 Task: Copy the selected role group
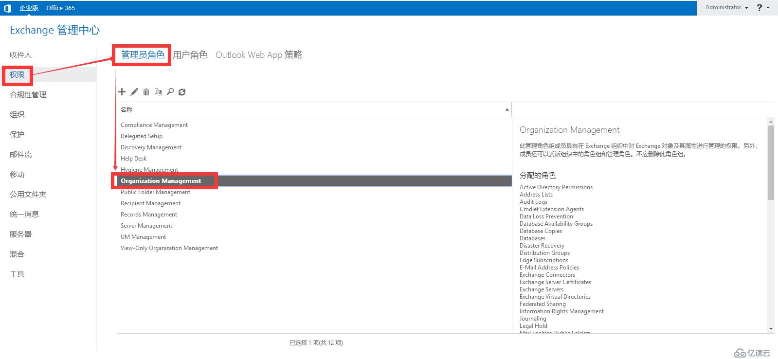[158, 91]
